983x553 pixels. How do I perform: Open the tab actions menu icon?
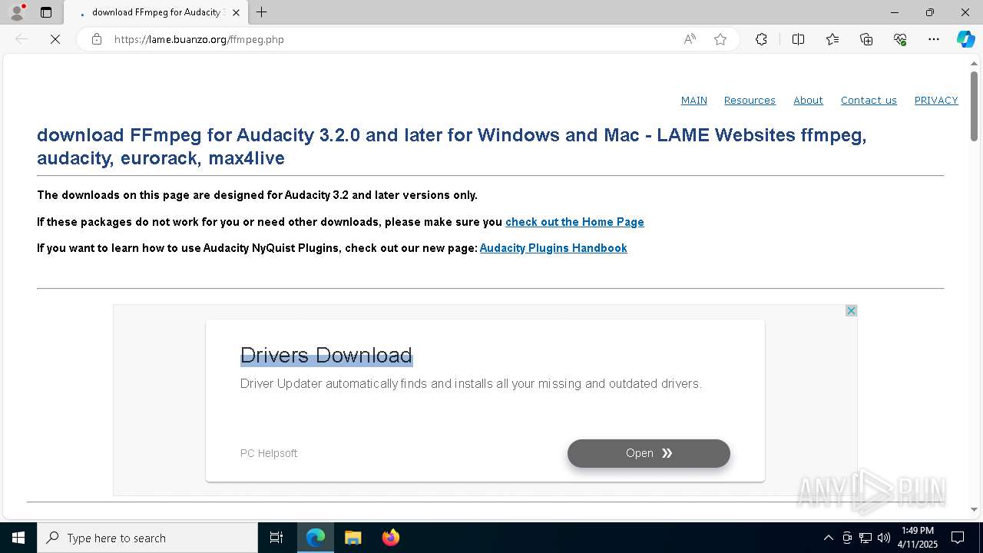pyautogui.click(x=46, y=12)
